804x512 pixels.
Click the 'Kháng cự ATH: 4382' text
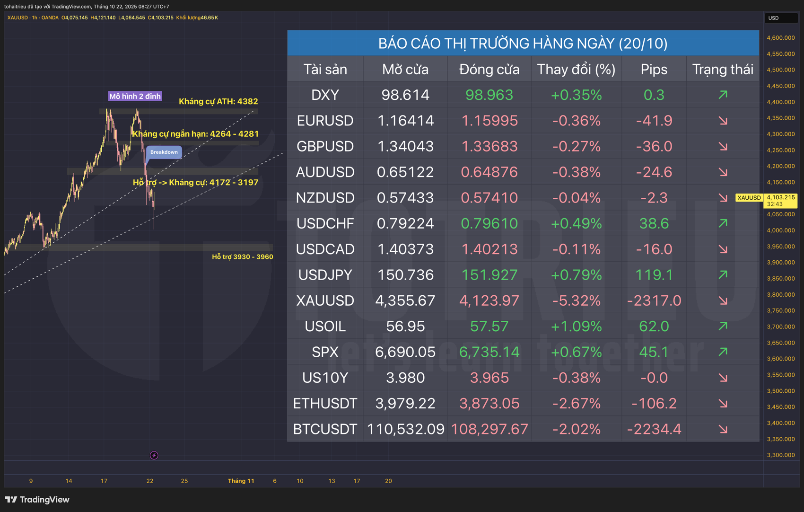click(218, 101)
